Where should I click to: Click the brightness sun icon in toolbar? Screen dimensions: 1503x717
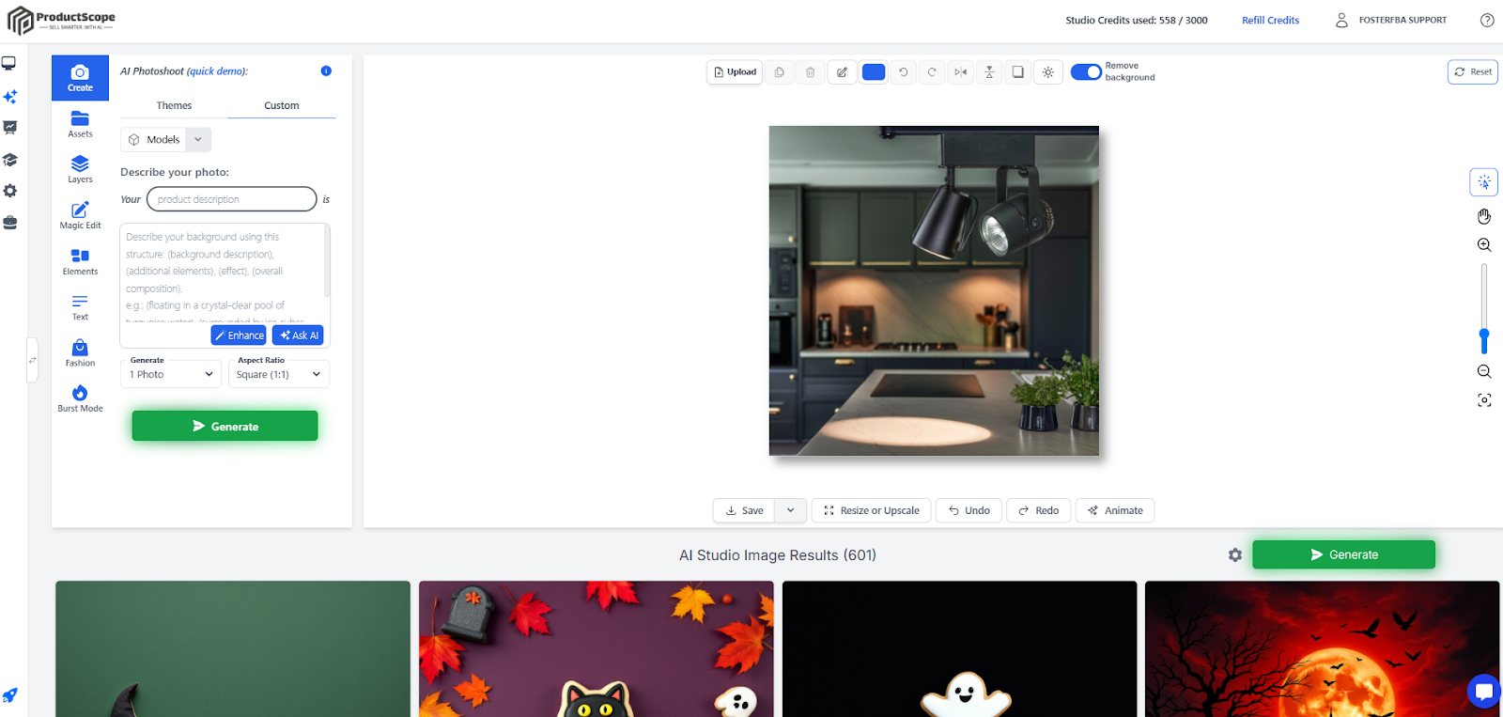point(1048,72)
